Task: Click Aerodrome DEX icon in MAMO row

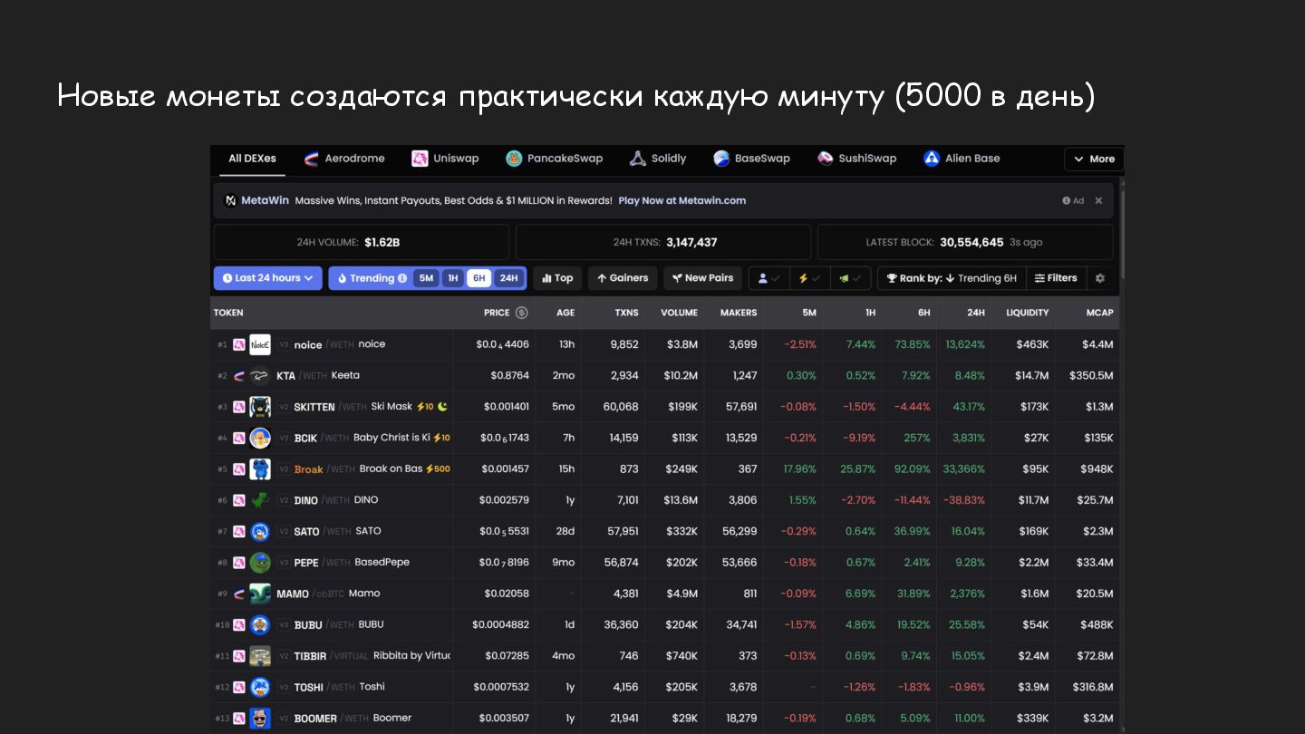Action: (239, 594)
